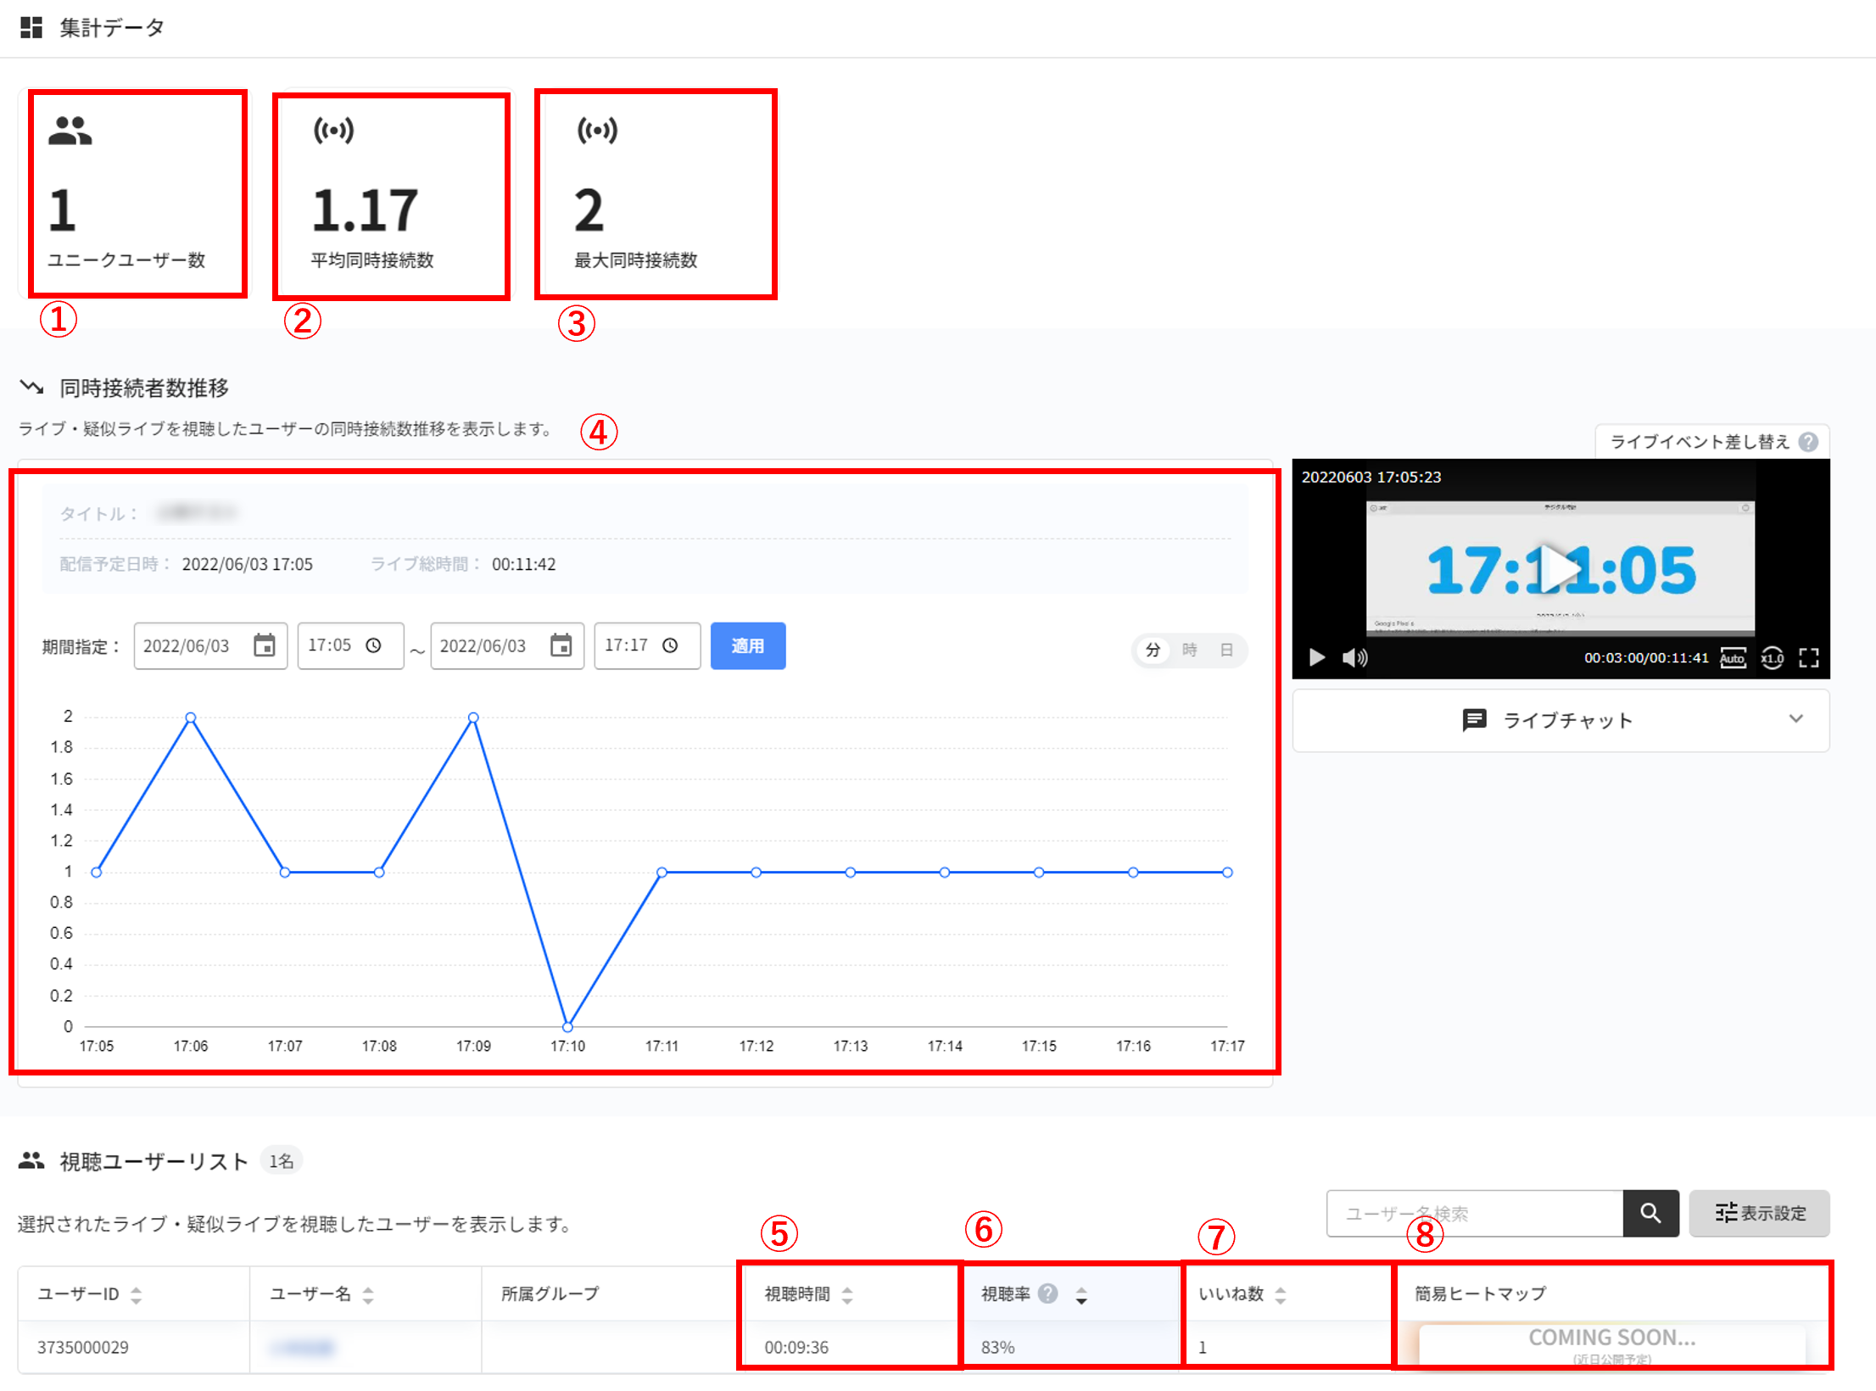
Task: Sort the list by いいね数 column
Action: click(1280, 1294)
